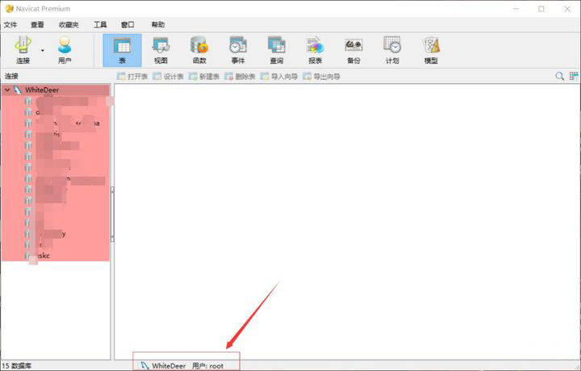This screenshot has width=581, height=371.
Task: Click the '用户: root' status text
Action: [x=208, y=366]
